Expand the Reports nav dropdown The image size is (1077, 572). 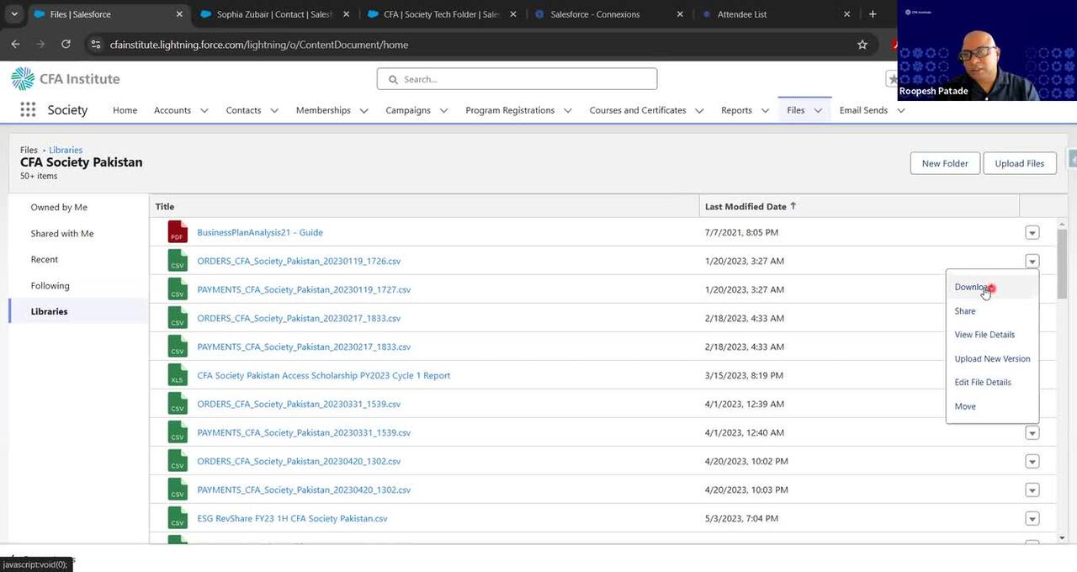[766, 110]
